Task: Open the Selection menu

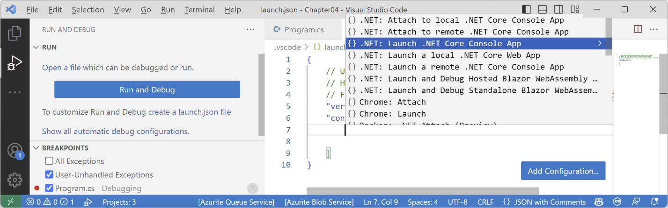Action: (88, 9)
